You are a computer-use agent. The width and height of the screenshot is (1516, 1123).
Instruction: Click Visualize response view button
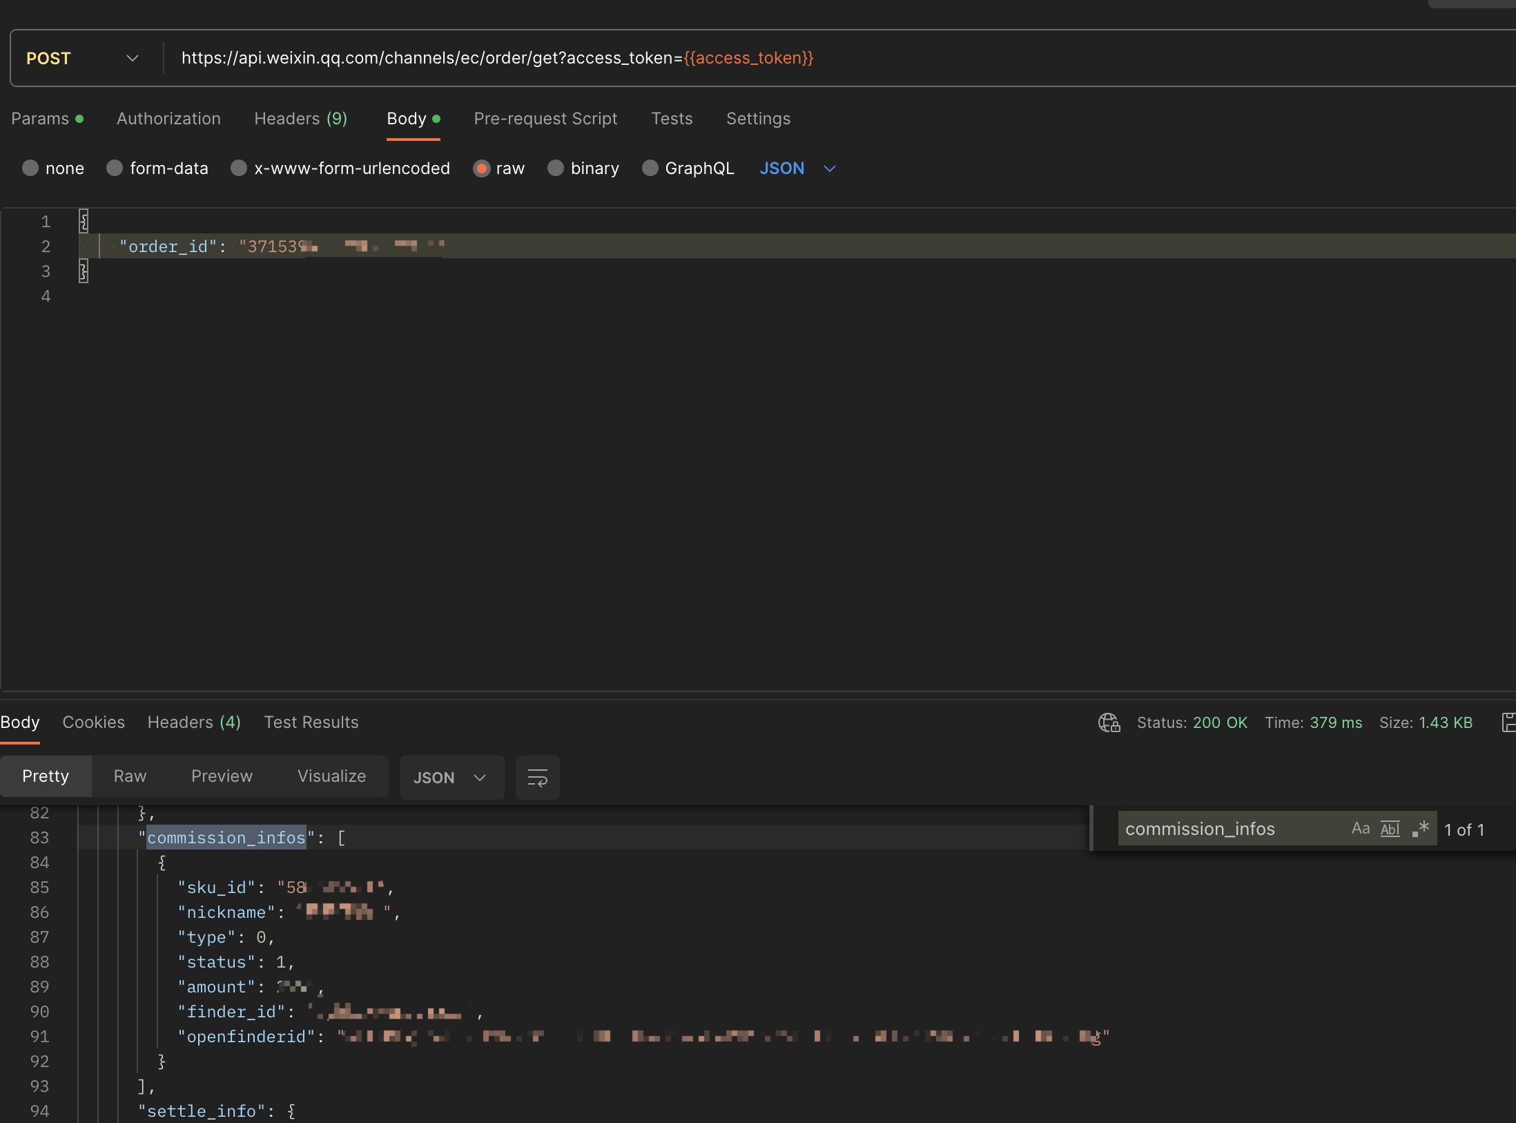(x=331, y=776)
